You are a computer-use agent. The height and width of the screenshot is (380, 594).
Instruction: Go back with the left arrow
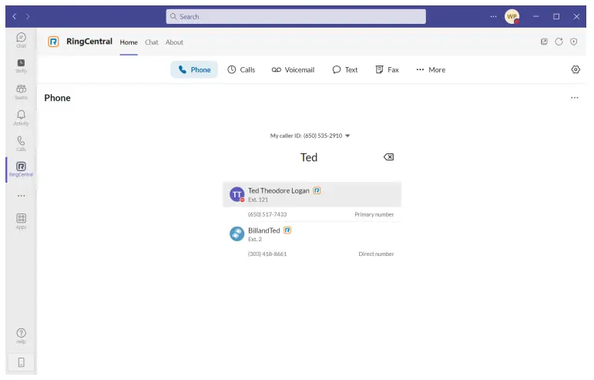(15, 16)
